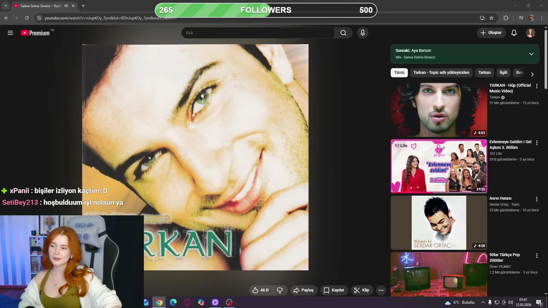The height and width of the screenshot is (308, 548).
Task: Select the Tarkan filter chip
Action: (484, 73)
